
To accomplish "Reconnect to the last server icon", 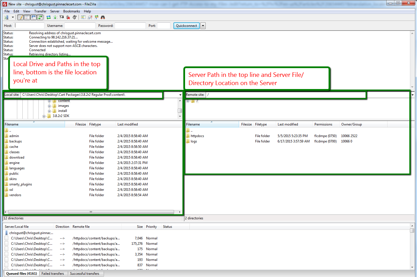I will coord(75,18).
